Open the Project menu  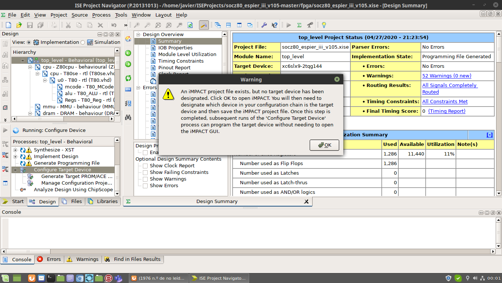(x=59, y=15)
